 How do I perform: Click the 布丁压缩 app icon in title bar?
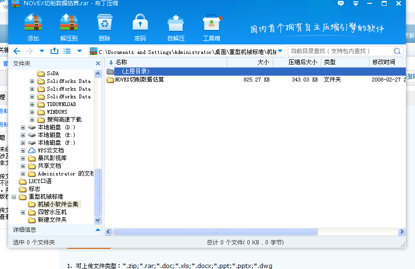(x=15, y=3)
